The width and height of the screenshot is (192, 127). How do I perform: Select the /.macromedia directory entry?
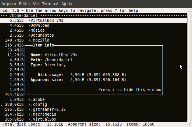click(42, 114)
